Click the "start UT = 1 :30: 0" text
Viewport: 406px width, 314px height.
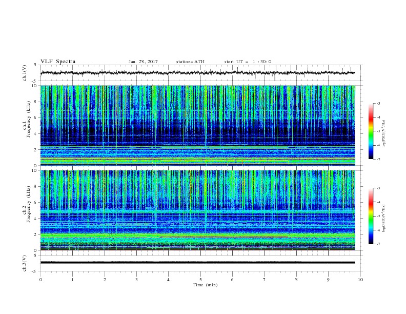248,62
